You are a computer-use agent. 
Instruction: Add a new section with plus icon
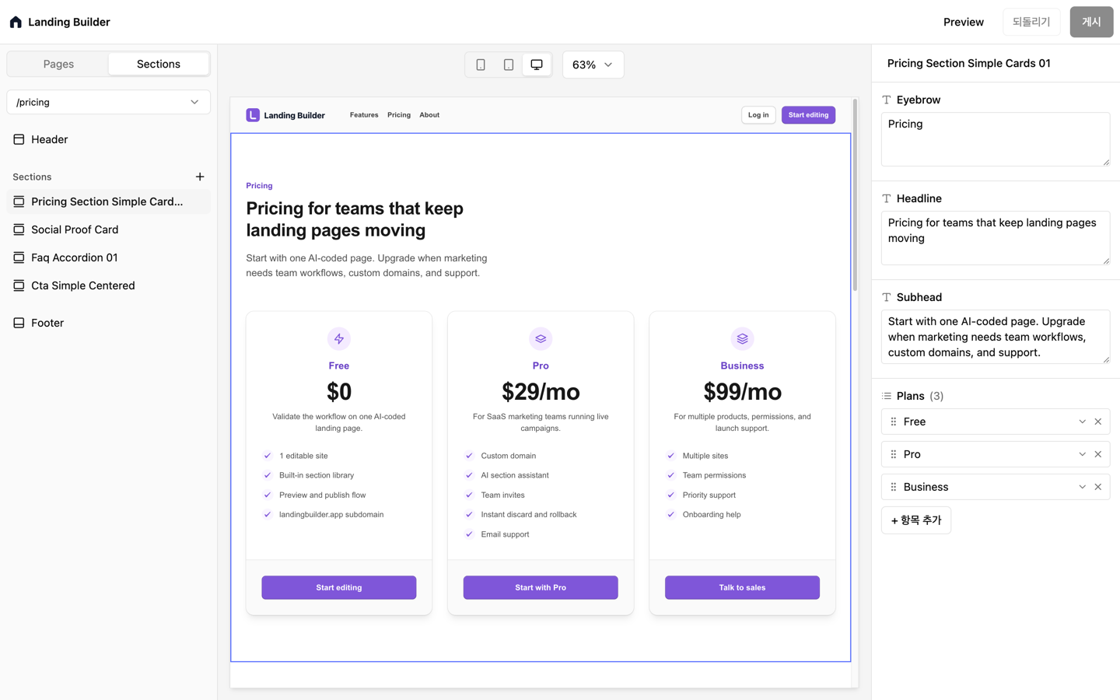pyautogui.click(x=200, y=177)
